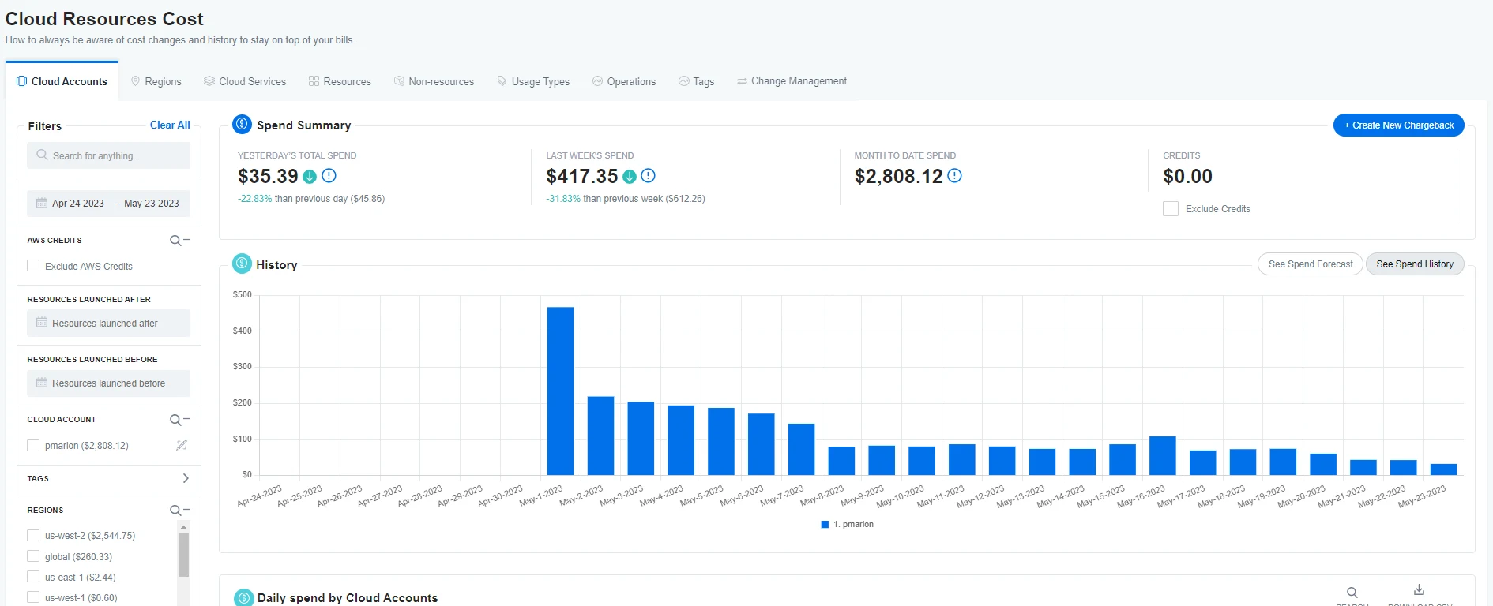The height and width of the screenshot is (606, 1493).
Task: Click the regions list scrollbar thumb
Action: tap(184, 555)
